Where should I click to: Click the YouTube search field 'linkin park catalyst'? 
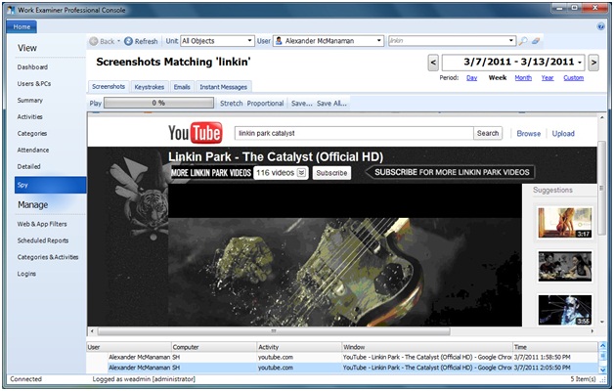point(354,133)
